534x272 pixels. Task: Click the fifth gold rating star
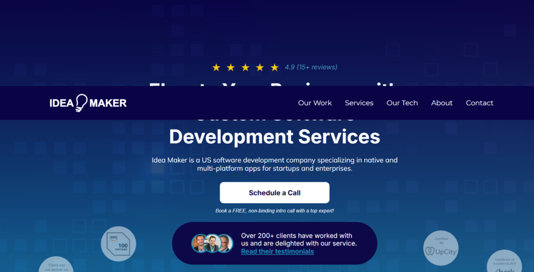pos(275,67)
